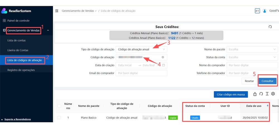This screenshot has height=127, width=279.
Task: Click the Consultar button
Action: [x=268, y=81]
